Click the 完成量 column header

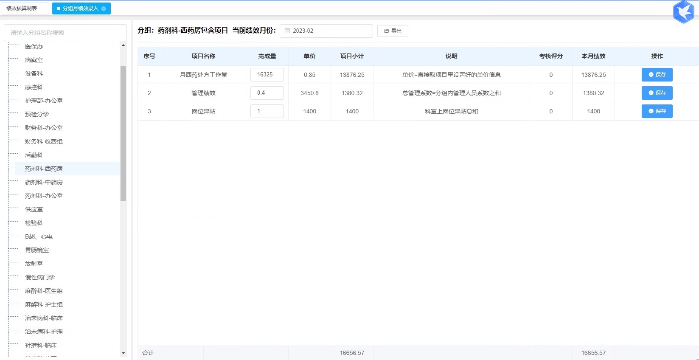267,56
